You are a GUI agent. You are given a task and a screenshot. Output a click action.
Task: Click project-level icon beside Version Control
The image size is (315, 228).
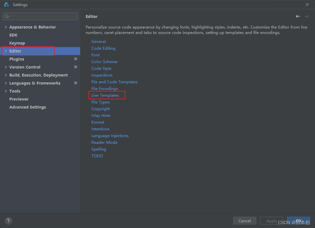click(x=75, y=67)
